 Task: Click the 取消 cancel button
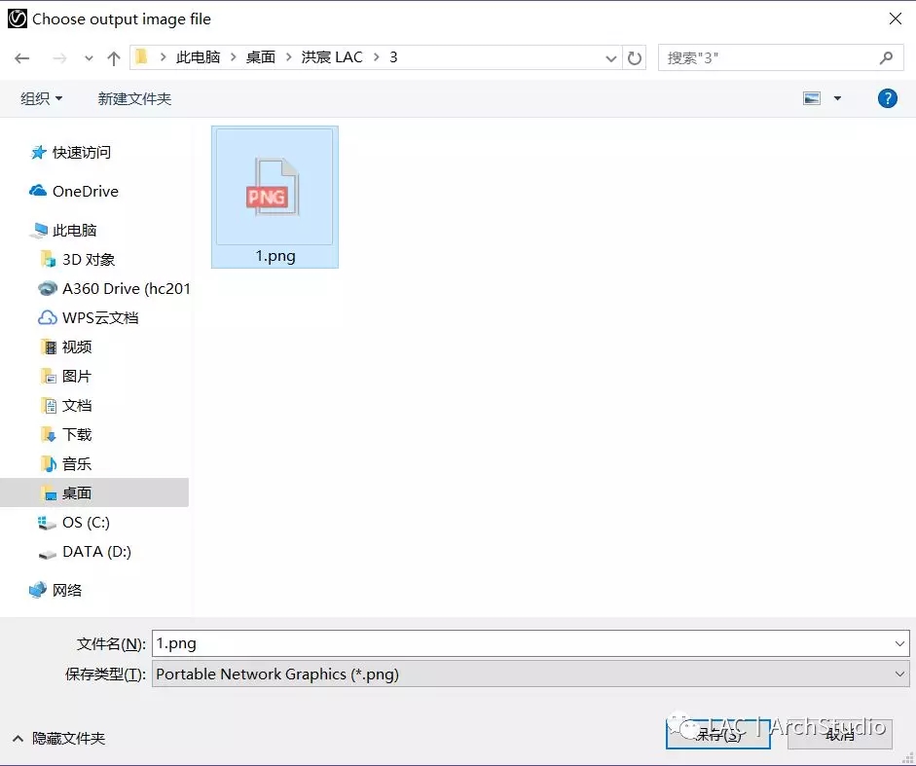[x=839, y=734]
